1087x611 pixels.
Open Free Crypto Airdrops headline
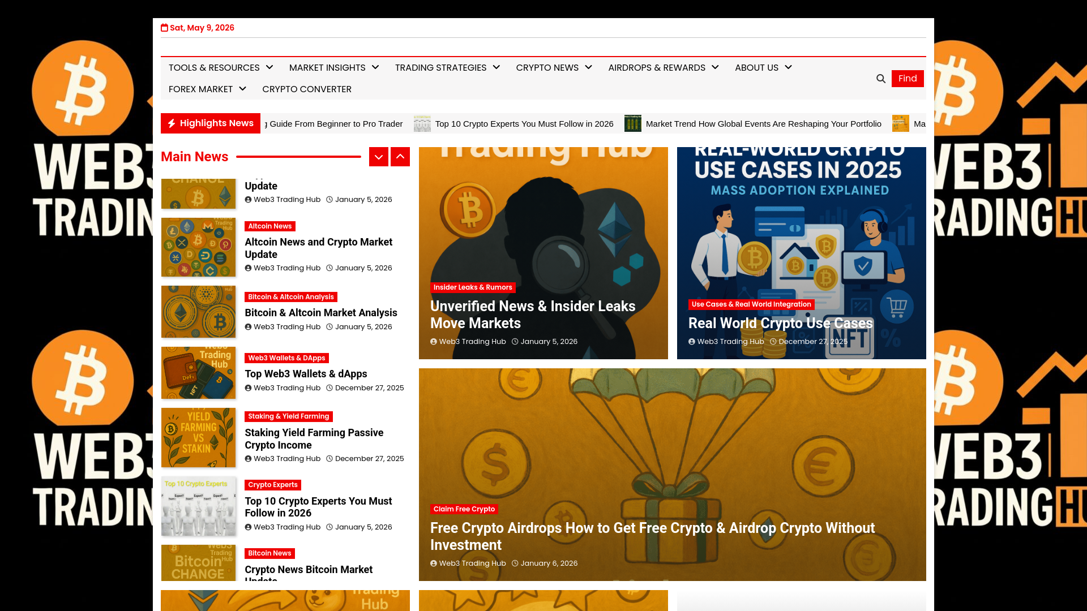652,536
